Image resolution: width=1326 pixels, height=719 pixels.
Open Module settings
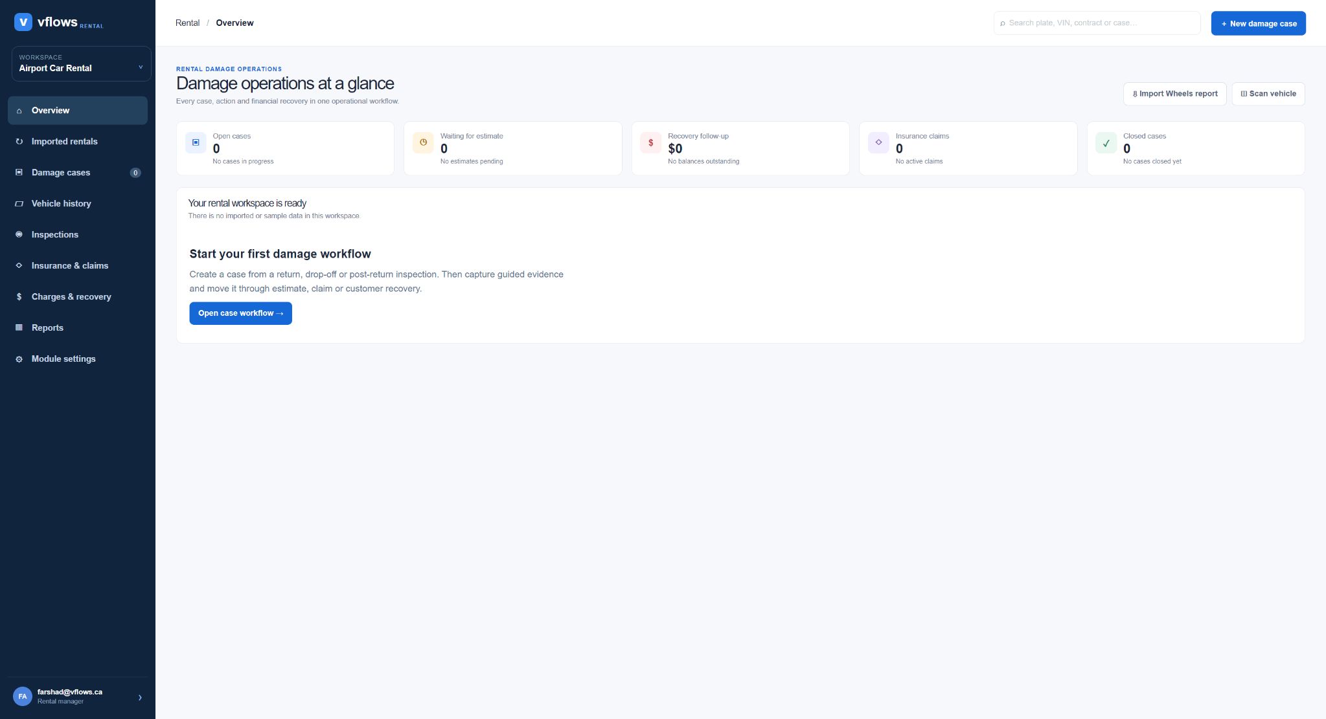[x=78, y=359]
